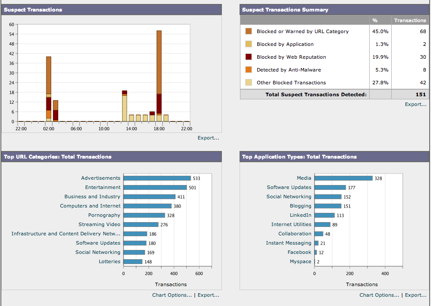Screen dimensions: 431x306
Task: Click Export link under Suspect Transactions chart
Action: (x=208, y=138)
